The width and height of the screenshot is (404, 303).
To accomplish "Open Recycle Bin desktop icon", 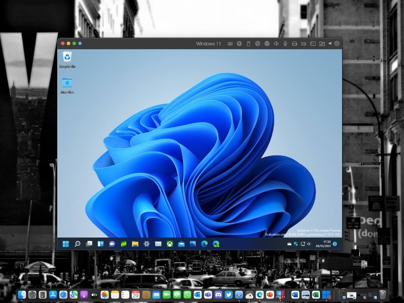I will [67, 60].
